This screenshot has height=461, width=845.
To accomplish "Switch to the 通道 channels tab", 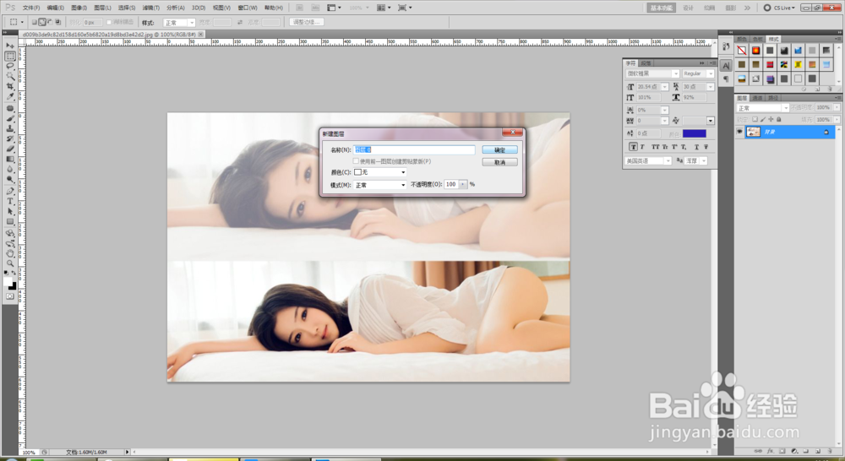I will (757, 99).
